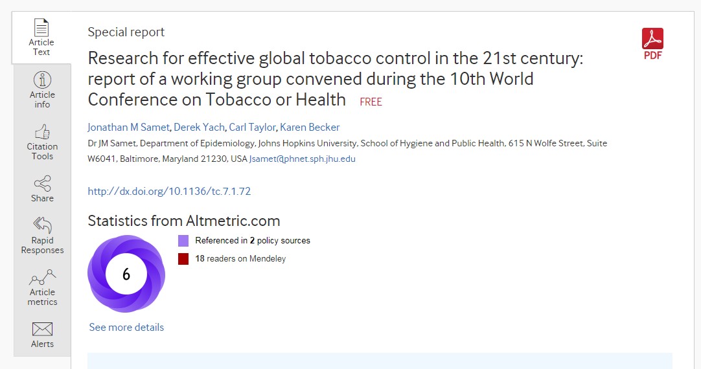Click the Alerts envelope icon
Viewport: 701px width, 369px height.
pyautogui.click(x=42, y=329)
